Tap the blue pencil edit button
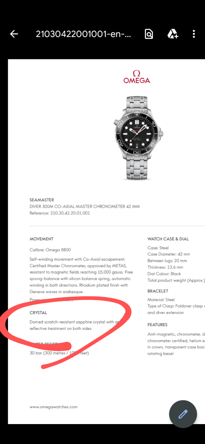Viewport: 205px width, 444px height. 183,414
